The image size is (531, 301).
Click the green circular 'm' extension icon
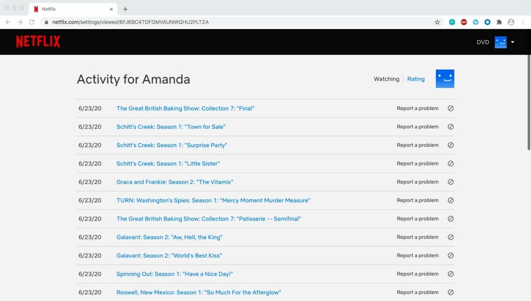pos(452,22)
